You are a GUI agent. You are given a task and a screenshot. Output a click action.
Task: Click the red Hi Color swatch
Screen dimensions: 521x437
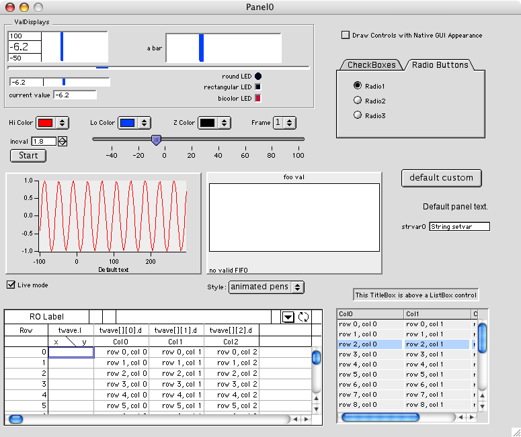click(46, 123)
